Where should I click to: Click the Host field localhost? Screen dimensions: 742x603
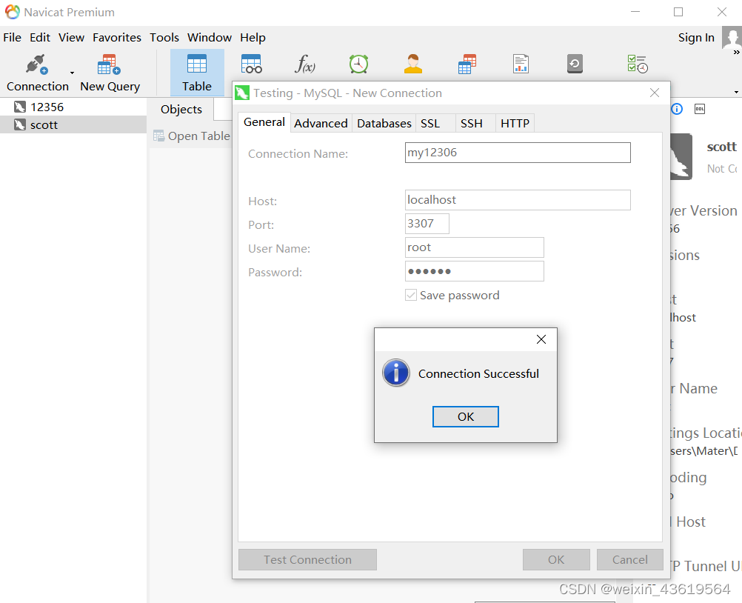(x=518, y=200)
